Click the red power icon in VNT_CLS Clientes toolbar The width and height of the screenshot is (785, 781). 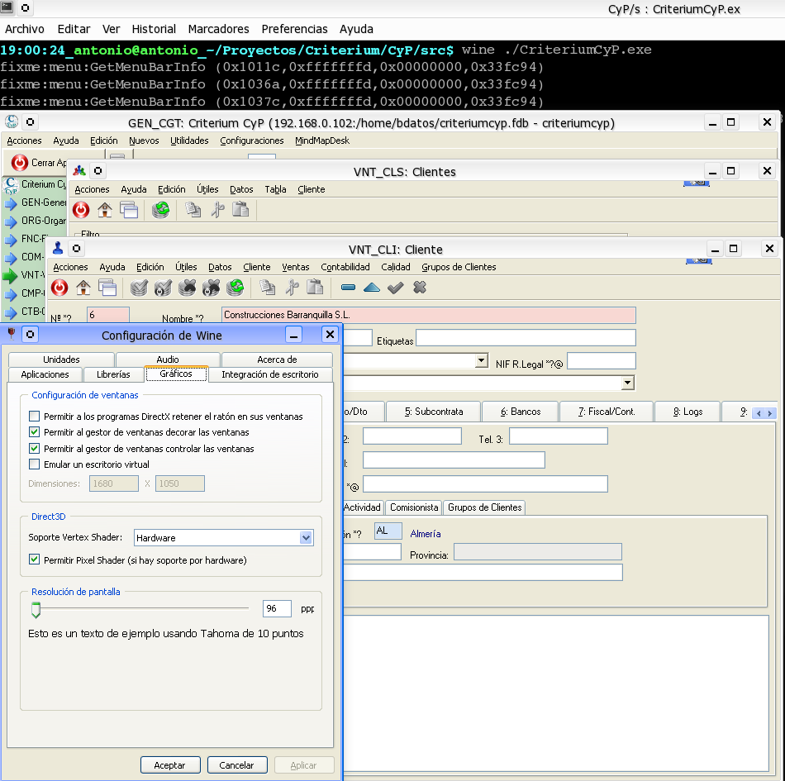(81, 210)
